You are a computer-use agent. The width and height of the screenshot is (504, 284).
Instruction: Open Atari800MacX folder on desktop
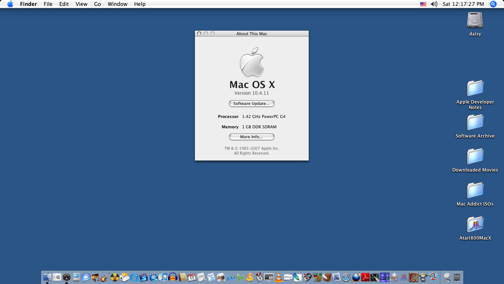[475, 225]
